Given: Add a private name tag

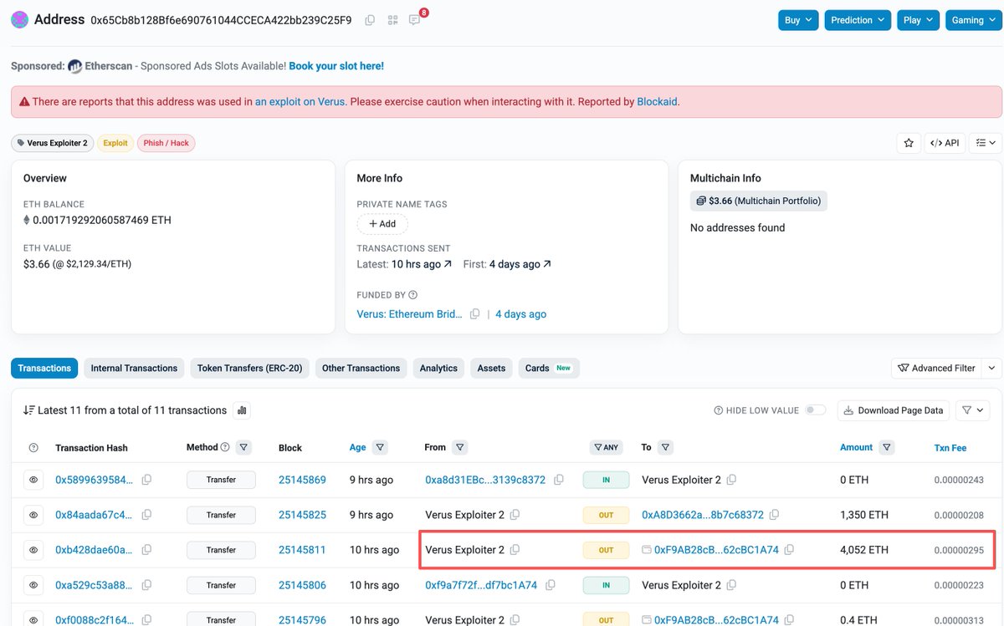Looking at the screenshot, I should (x=382, y=224).
